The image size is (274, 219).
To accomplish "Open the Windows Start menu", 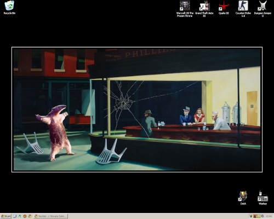I will point(6,216).
